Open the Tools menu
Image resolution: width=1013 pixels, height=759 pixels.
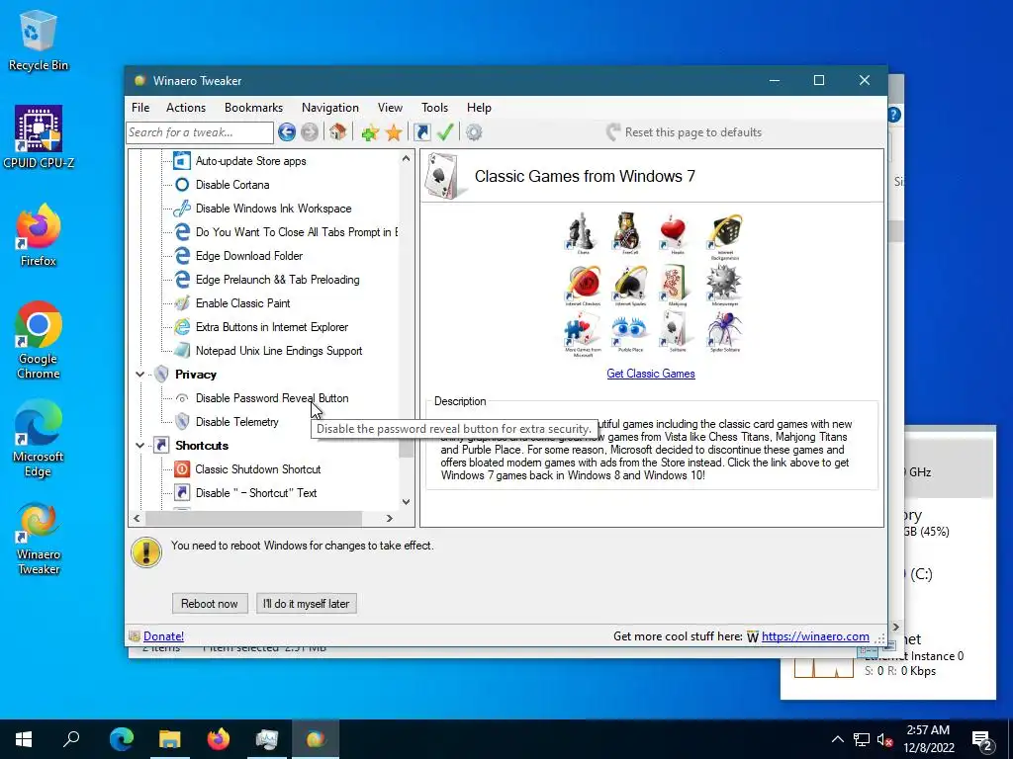click(435, 108)
